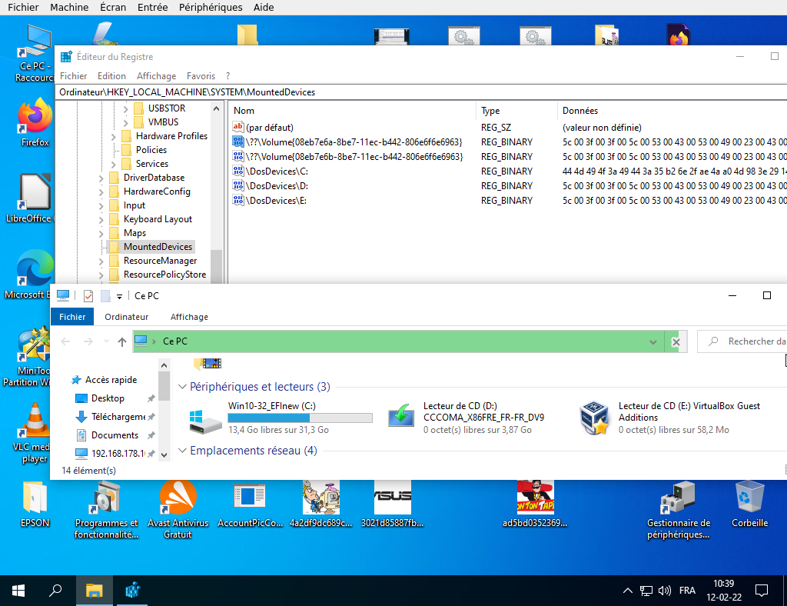787x606 pixels.
Task: Open the 3021d85887fb... ASUS image file
Action: [392, 504]
